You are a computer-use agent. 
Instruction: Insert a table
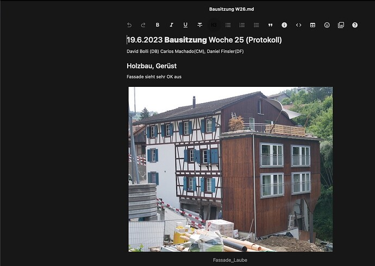point(312,25)
